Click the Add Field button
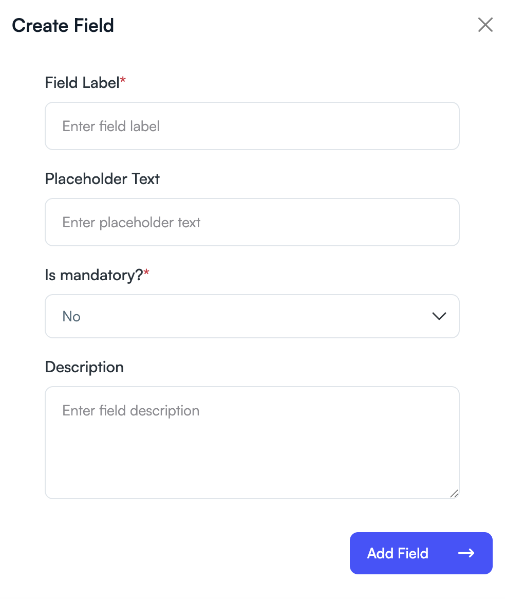 pyautogui.click(x=421, y=553)
